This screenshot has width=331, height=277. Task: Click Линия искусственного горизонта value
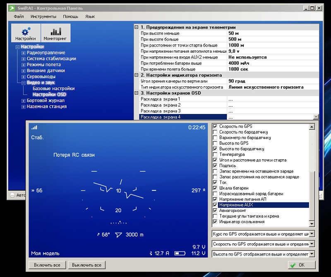266,87
